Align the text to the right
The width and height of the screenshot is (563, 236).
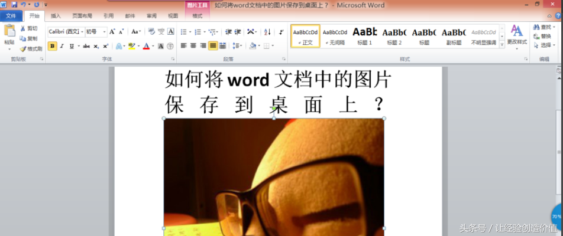pyautogui.click(x=203, y=46)
